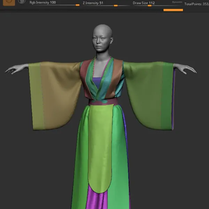Click the gray sphere icon
This screenshot has width=209, height=209.
22,1
